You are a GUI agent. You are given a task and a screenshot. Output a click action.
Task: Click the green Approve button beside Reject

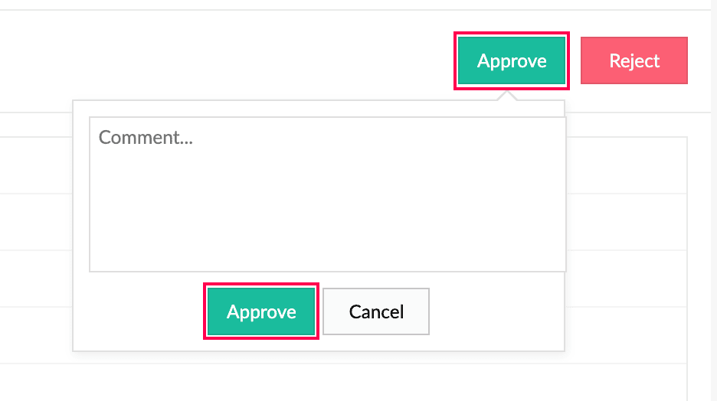[x=511, y=60]
